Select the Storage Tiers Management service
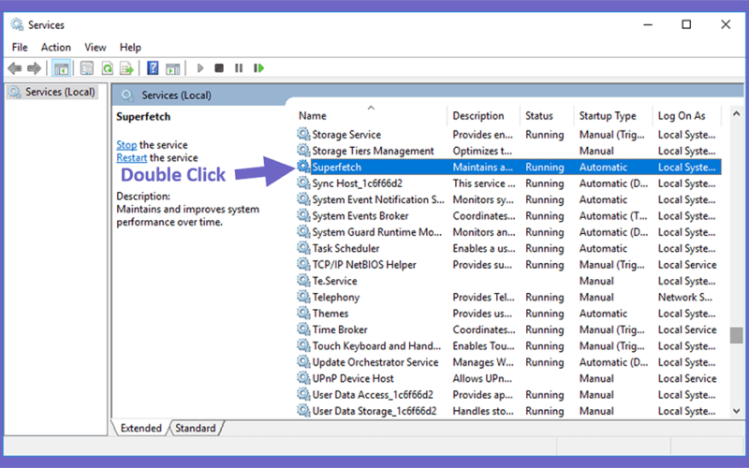Image resolution: width=749 pixels, height=468 pixels. [373, 151]
